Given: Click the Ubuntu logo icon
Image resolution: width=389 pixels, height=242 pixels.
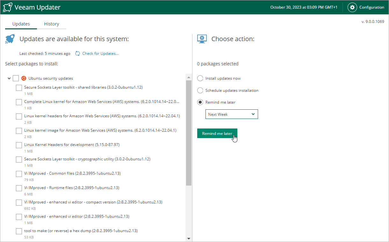Looking at the screenshot, I should point(24,78).
